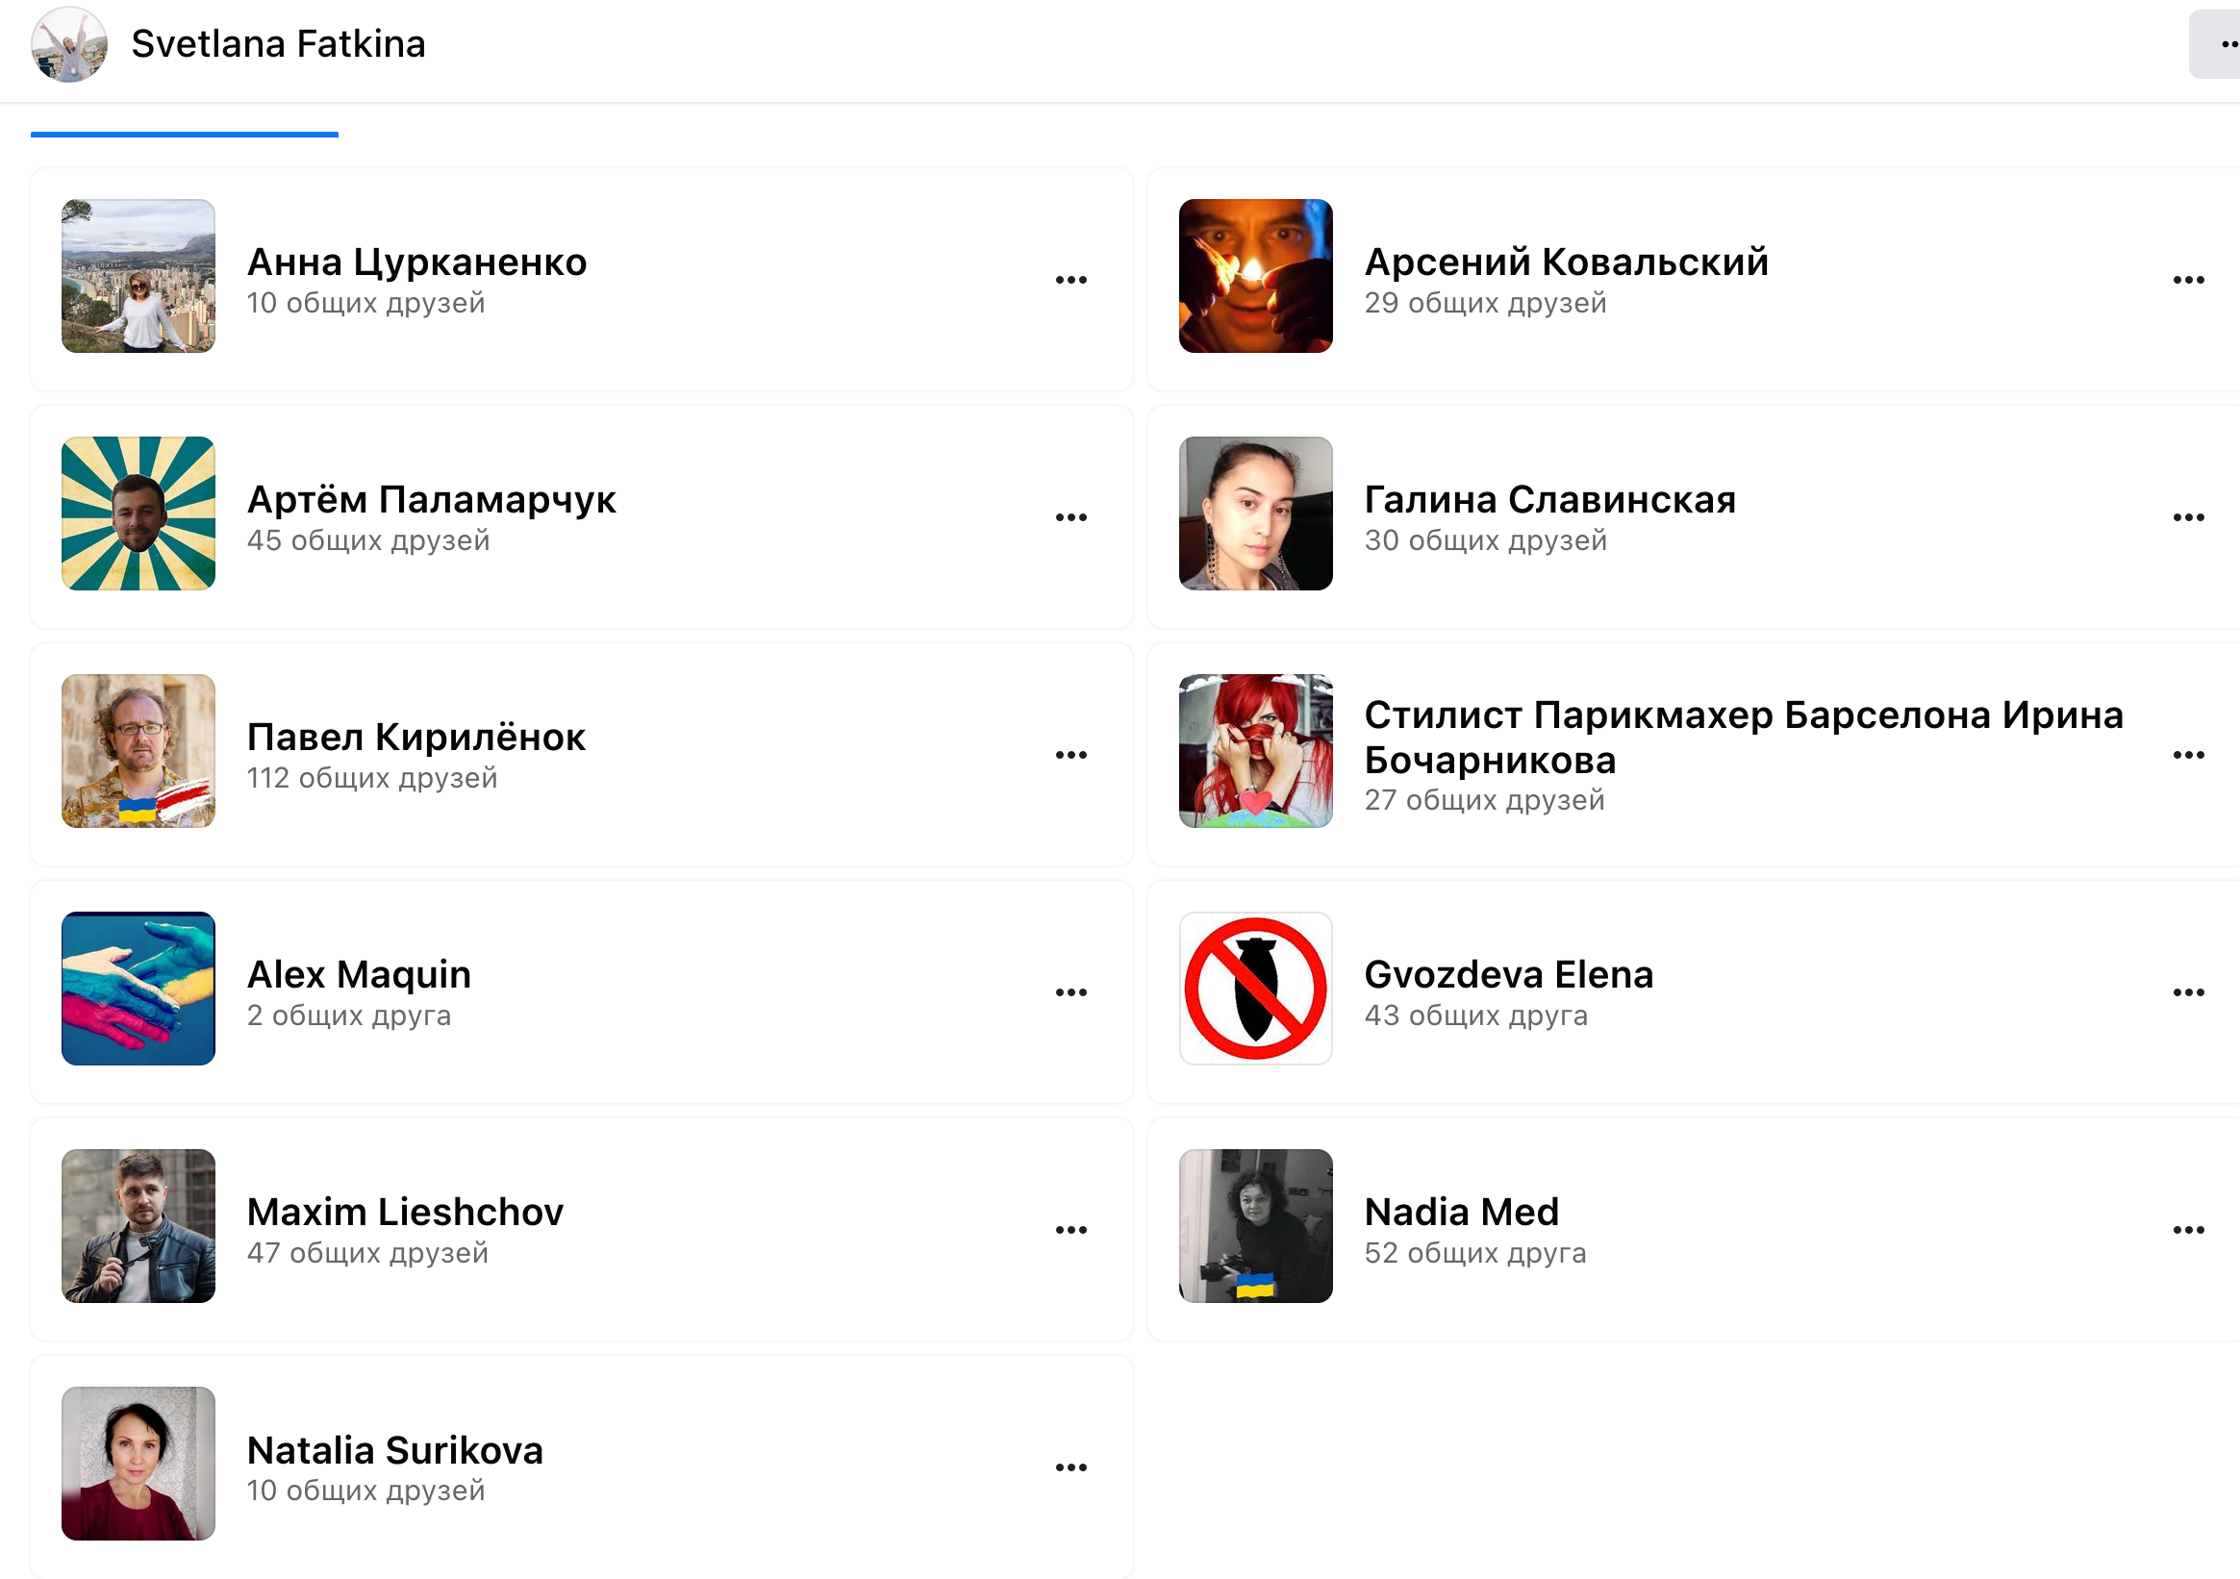
Task: Open Svetlana Fatkina profile options button
Action: (x=2219, y=45)
